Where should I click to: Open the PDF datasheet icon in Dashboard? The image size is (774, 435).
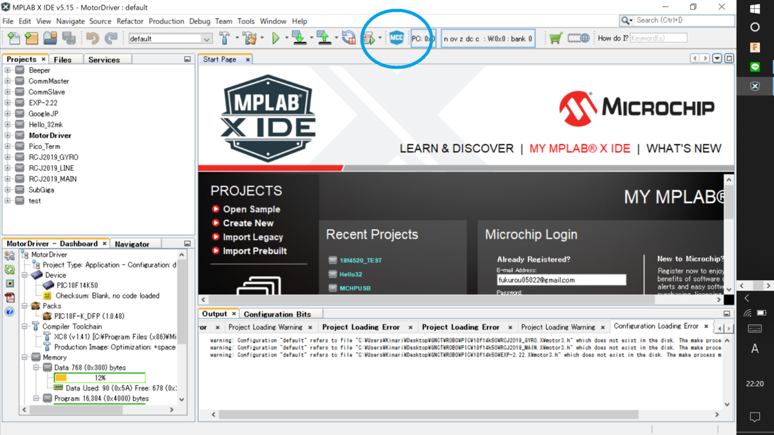coord(10,297)
